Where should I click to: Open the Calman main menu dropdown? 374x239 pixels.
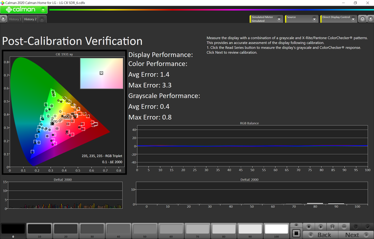(x=43, y=10)
